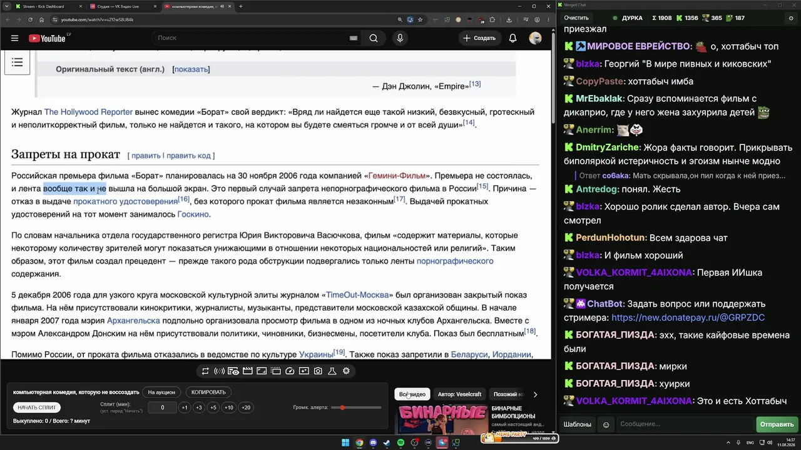The height and width of the screenshot is (450, 801).
Task: Add 20 minutes with the +20 button
Action: pos(246,407)
